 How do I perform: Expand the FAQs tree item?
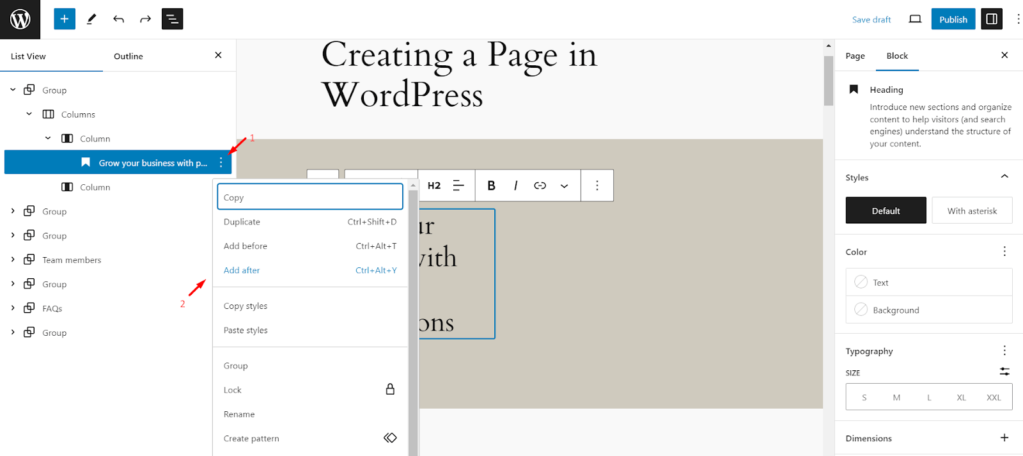[13, 308]
